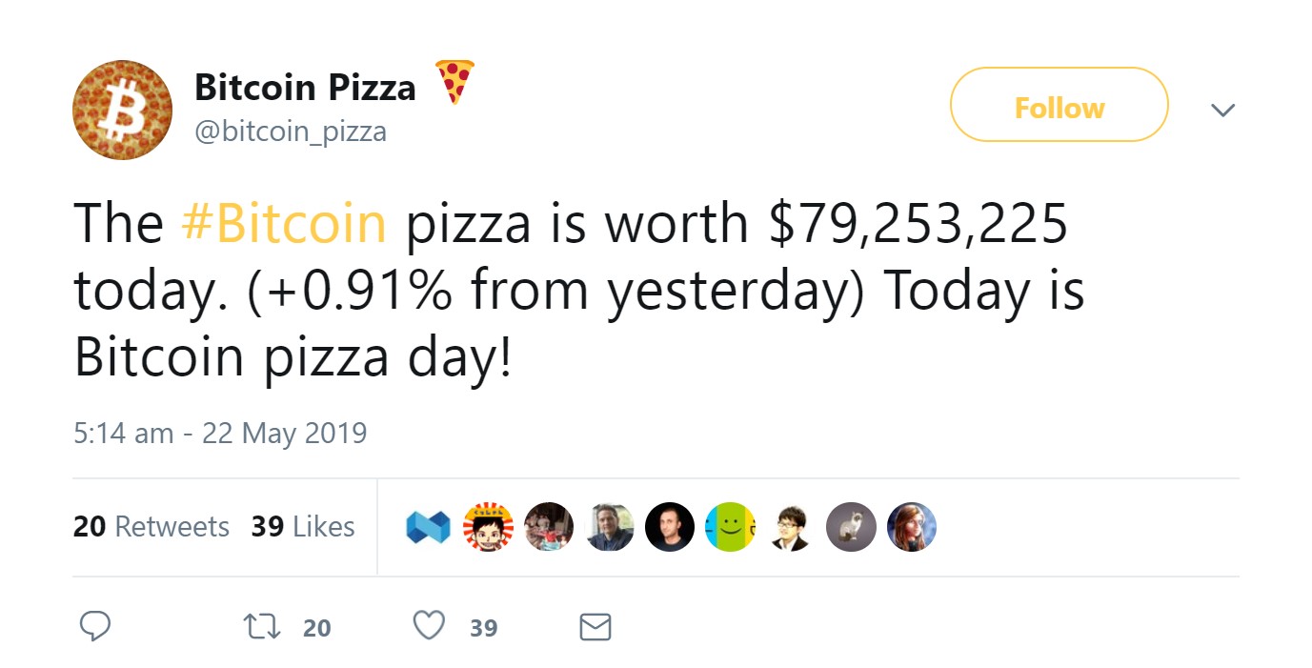Click the tweet timestamp 22 May 2019
The image size is (1312, 668).
point(220,434)
